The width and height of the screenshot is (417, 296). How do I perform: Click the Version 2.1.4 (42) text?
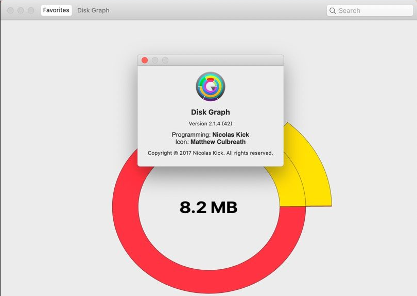[210, 123]
